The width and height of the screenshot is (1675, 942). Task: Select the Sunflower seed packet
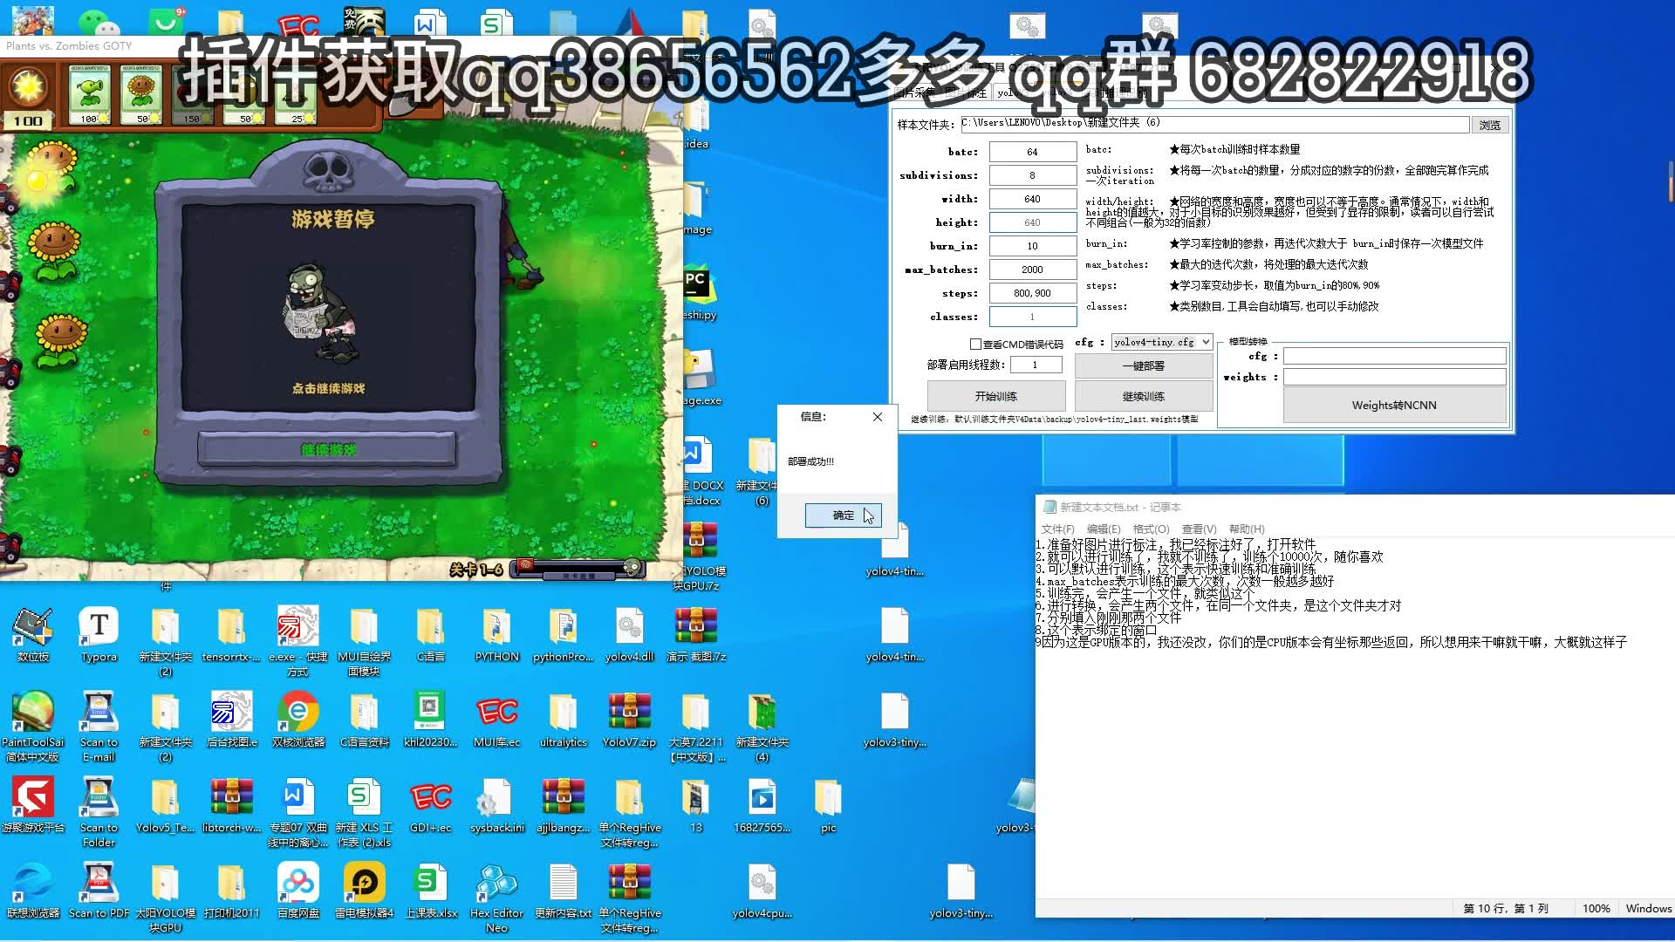tap(142, 93)
